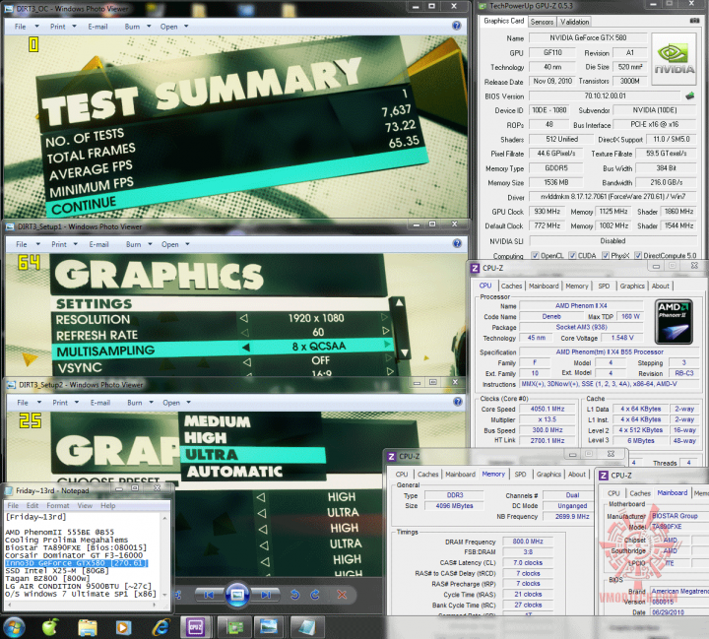709x639 pixels.
Task: Switch to the Sensors tab in GPU-Z
Action: [x=542, y=22]
